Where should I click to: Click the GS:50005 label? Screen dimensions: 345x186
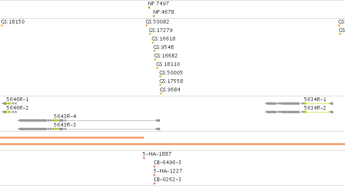(x=171, y=73)
